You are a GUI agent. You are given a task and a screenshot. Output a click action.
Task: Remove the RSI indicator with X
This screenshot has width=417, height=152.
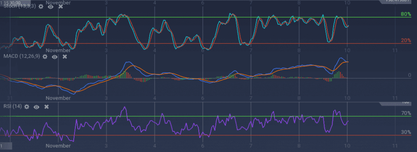pos(46,106)
